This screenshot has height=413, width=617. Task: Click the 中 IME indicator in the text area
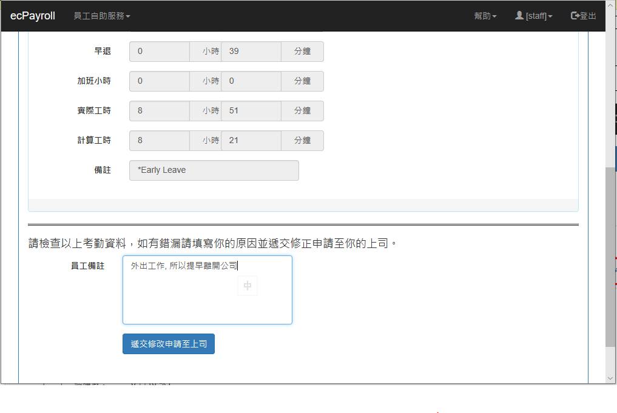(248, 286)
